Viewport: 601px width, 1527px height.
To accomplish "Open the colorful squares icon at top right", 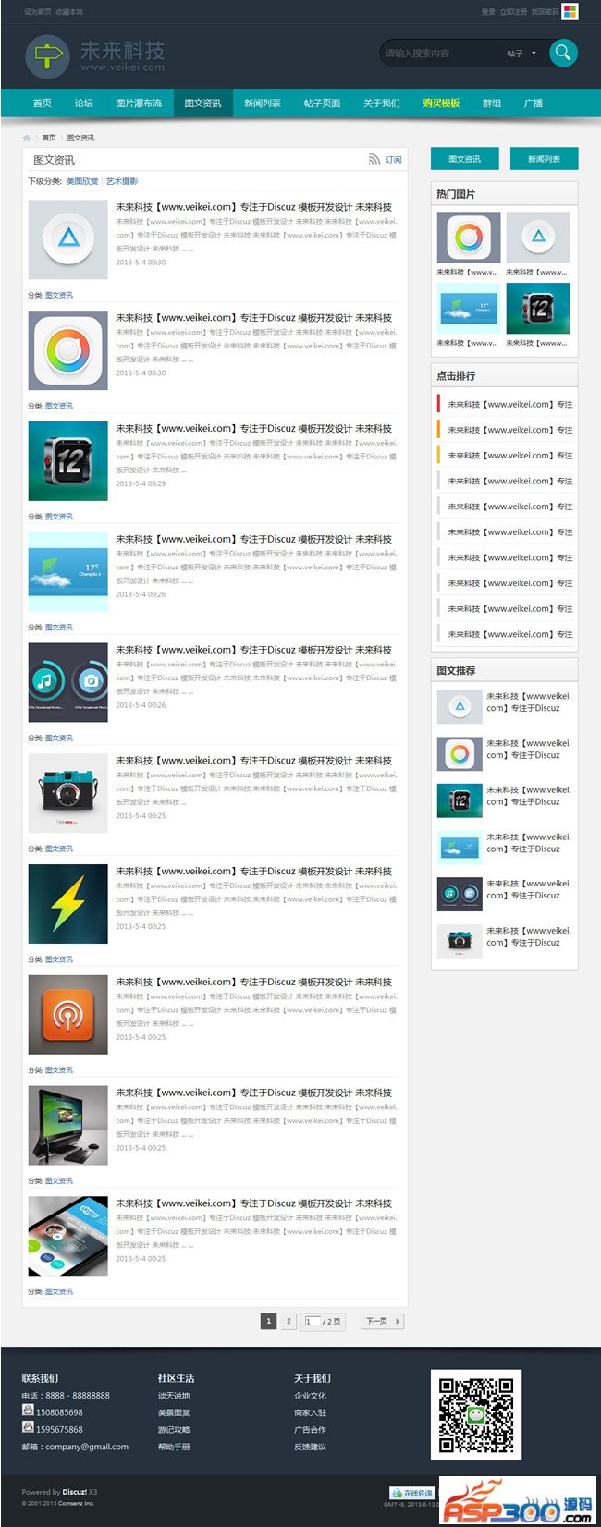I will pyautogui.click(x=570, y=11).
